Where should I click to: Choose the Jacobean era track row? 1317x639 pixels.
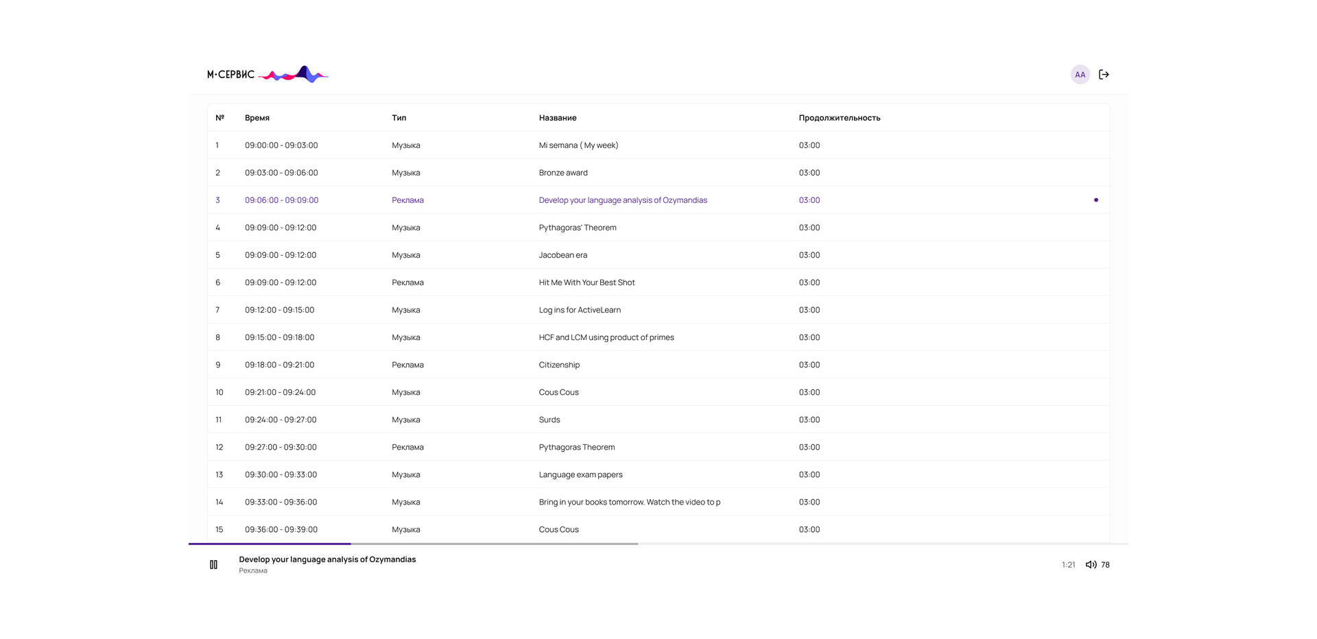pyautogui.click(x=562, y=255)
